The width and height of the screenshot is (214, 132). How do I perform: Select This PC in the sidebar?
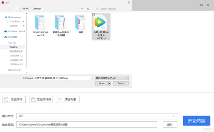[12, 43]
